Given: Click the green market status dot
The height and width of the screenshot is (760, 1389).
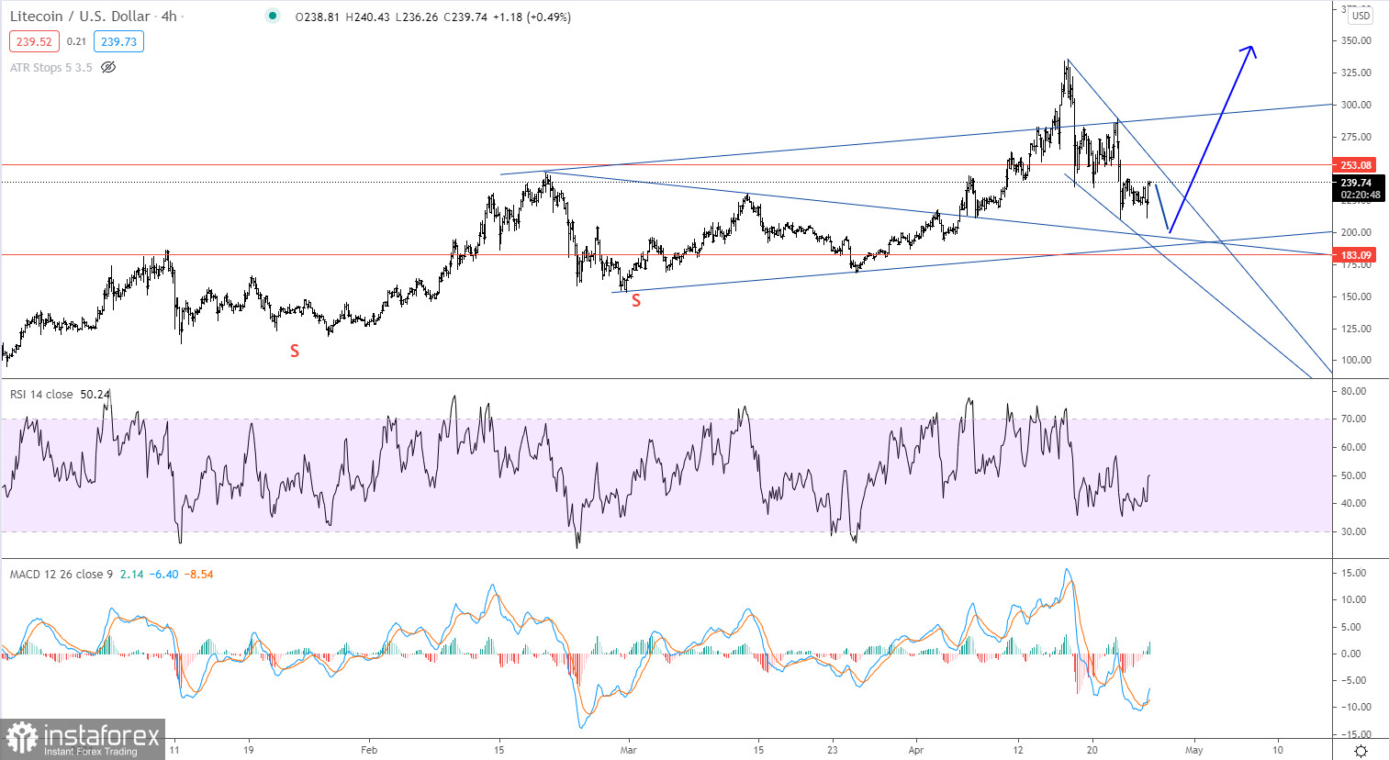Looking at the screenshot, I should click(x=273, y=16).
